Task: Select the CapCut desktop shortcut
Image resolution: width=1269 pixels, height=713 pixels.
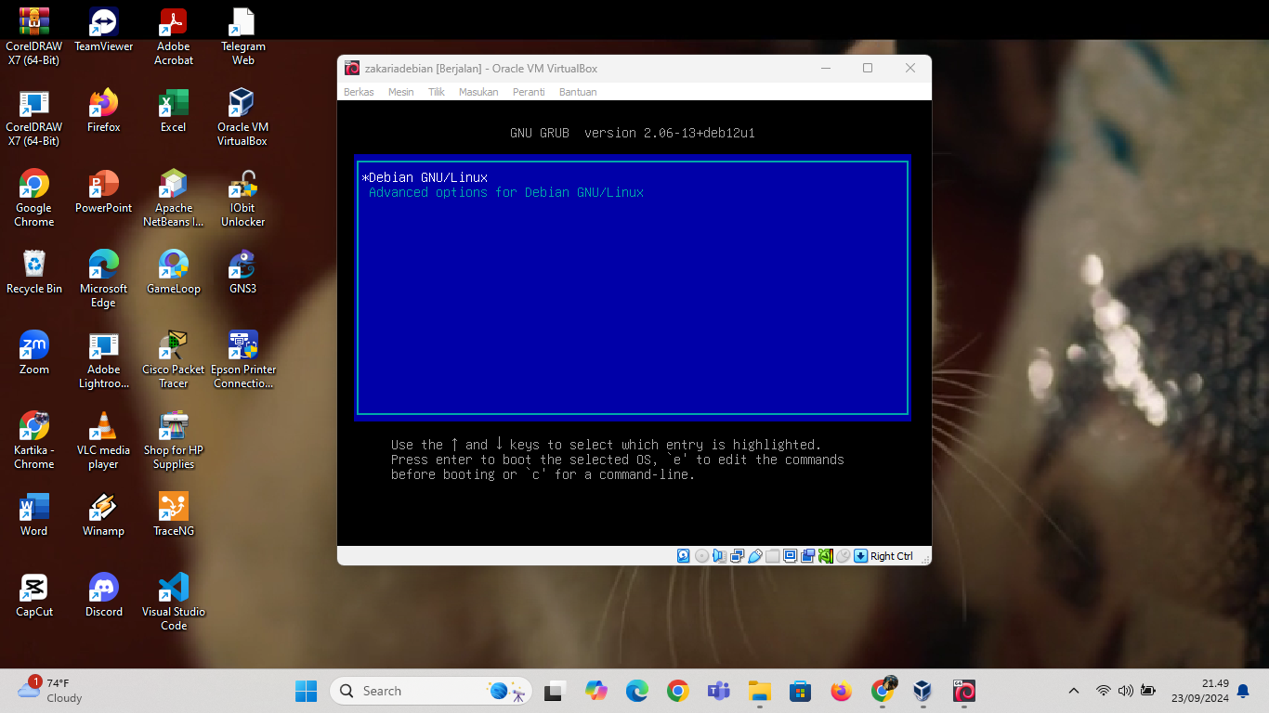Action: click(34, 596)
